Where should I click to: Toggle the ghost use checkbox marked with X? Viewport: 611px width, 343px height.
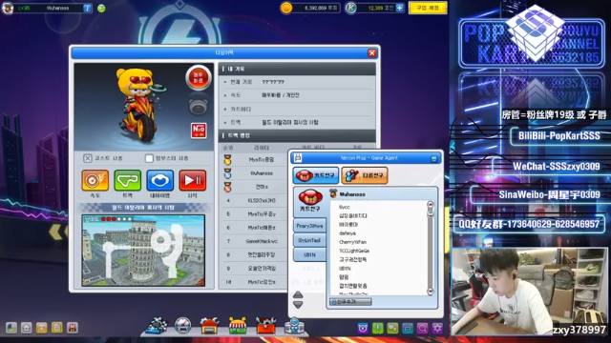(88, 158)
